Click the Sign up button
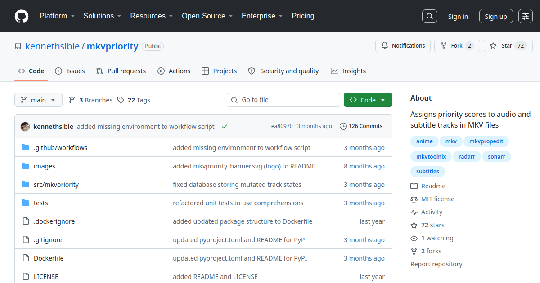Viewport: 540px width, 283px height. (496, 16)
